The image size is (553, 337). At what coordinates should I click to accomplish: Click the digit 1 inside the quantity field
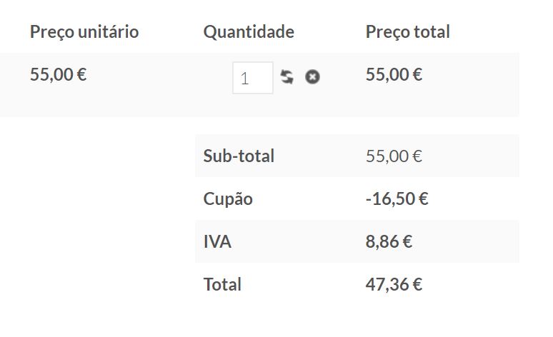pos(245,79)
